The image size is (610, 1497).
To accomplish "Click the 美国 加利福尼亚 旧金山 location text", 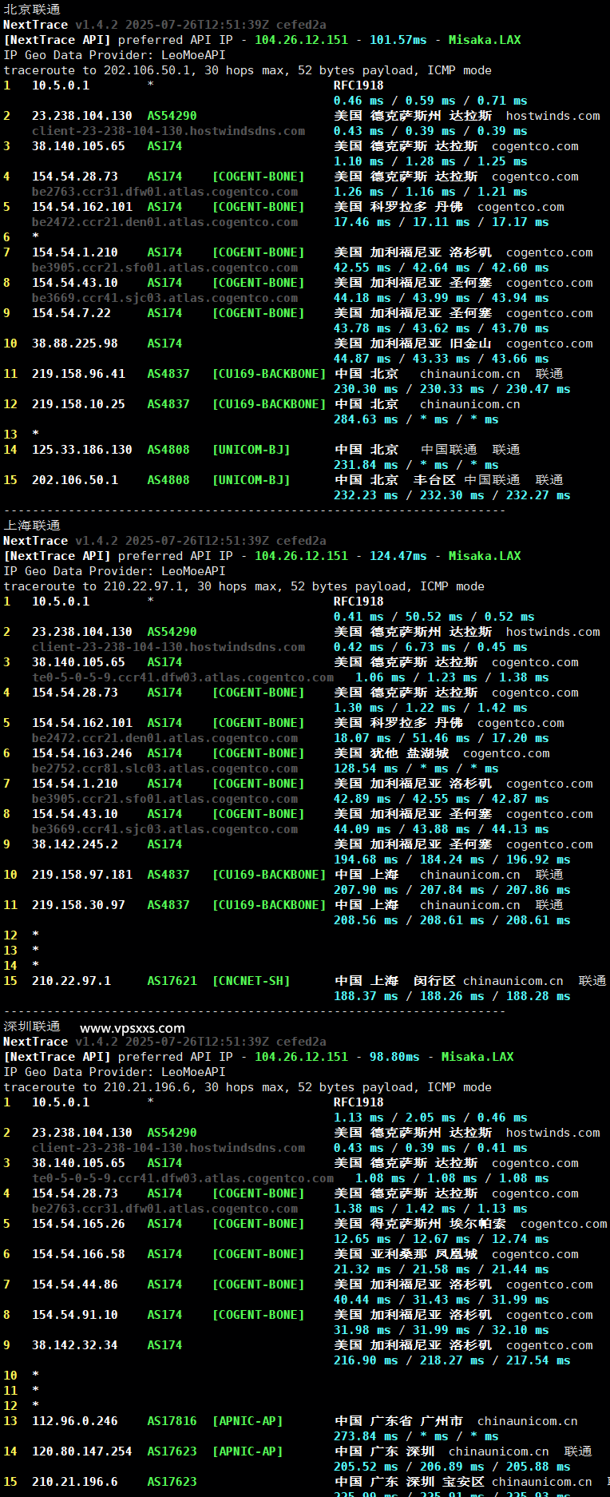I will pos(413,343).
